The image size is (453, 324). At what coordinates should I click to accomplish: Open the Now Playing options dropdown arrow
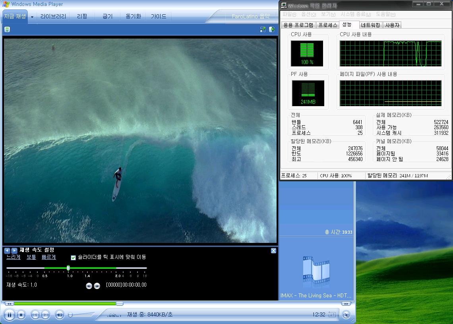click(32, 17)
